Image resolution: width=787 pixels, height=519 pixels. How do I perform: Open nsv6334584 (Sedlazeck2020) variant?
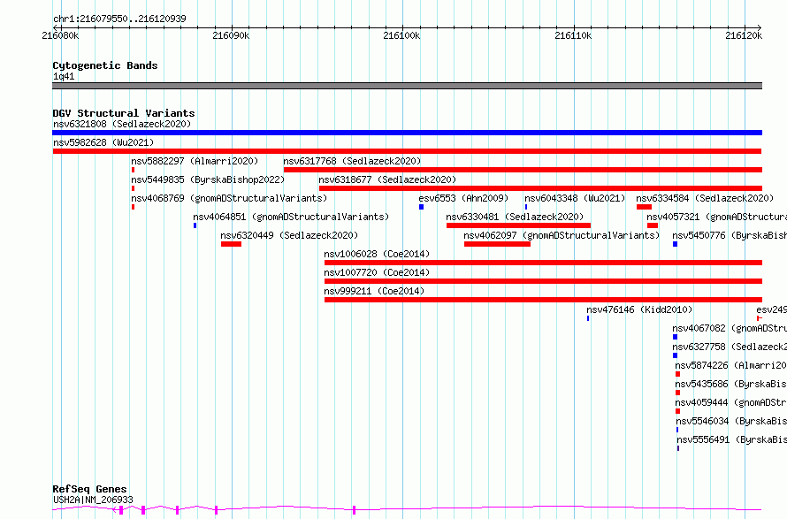tap(705, 198)
